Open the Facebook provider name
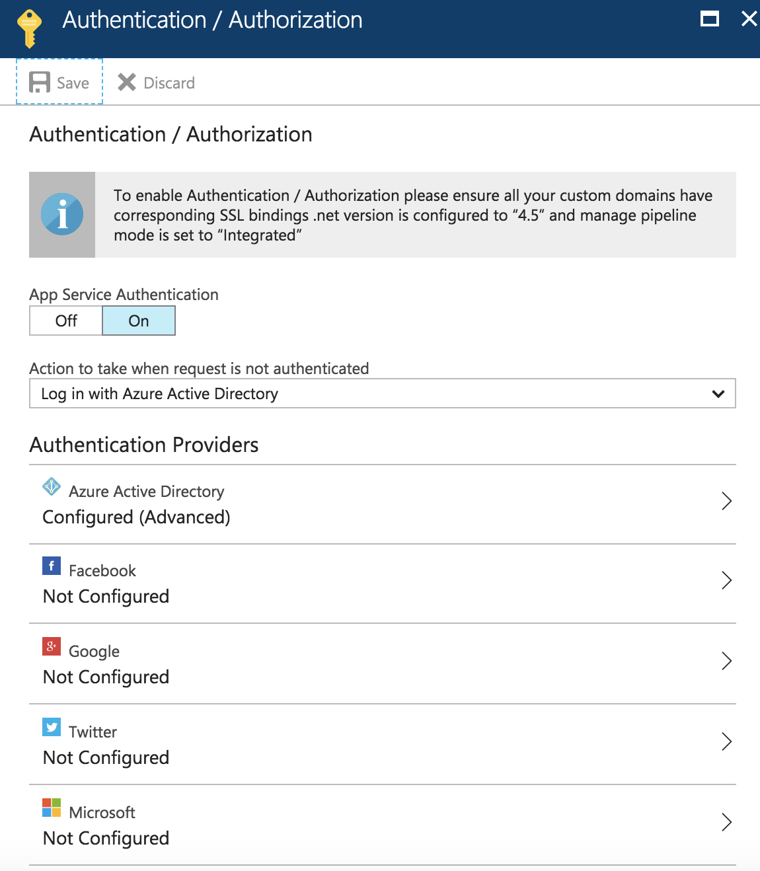760x871 pixels. click(102, 571)
